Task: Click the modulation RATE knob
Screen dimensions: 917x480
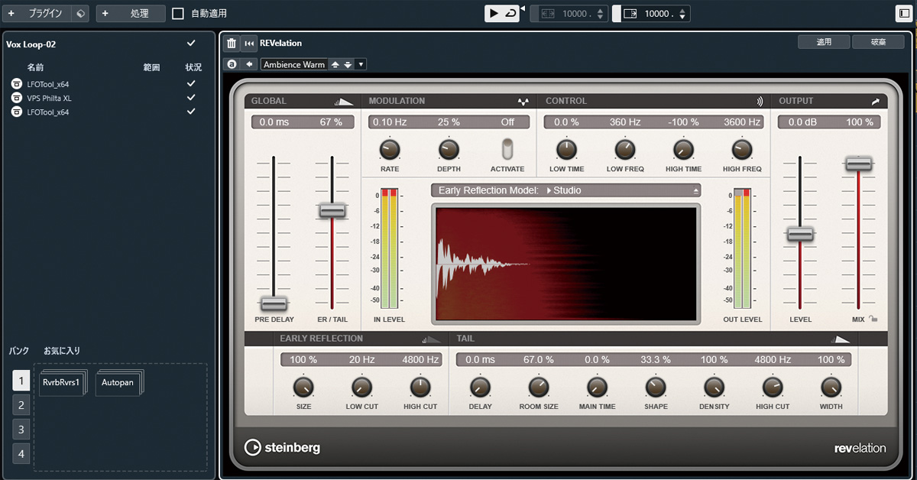Action: (390, 149)
